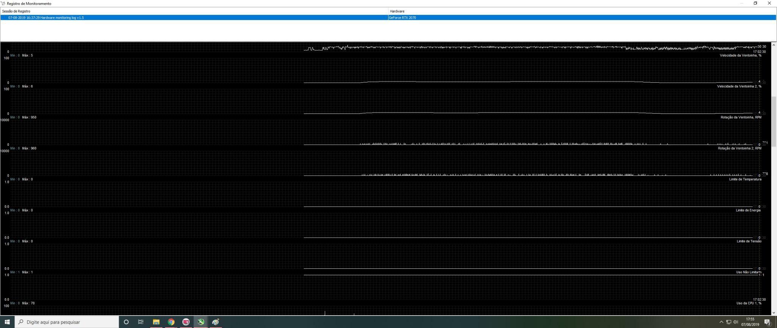Click the Limite de Tensão graph label
This screenshot has width=777, height=328.
coord(749,241)
